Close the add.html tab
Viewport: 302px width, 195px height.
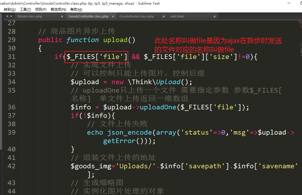pyautogui.click(x=215, y=17)
